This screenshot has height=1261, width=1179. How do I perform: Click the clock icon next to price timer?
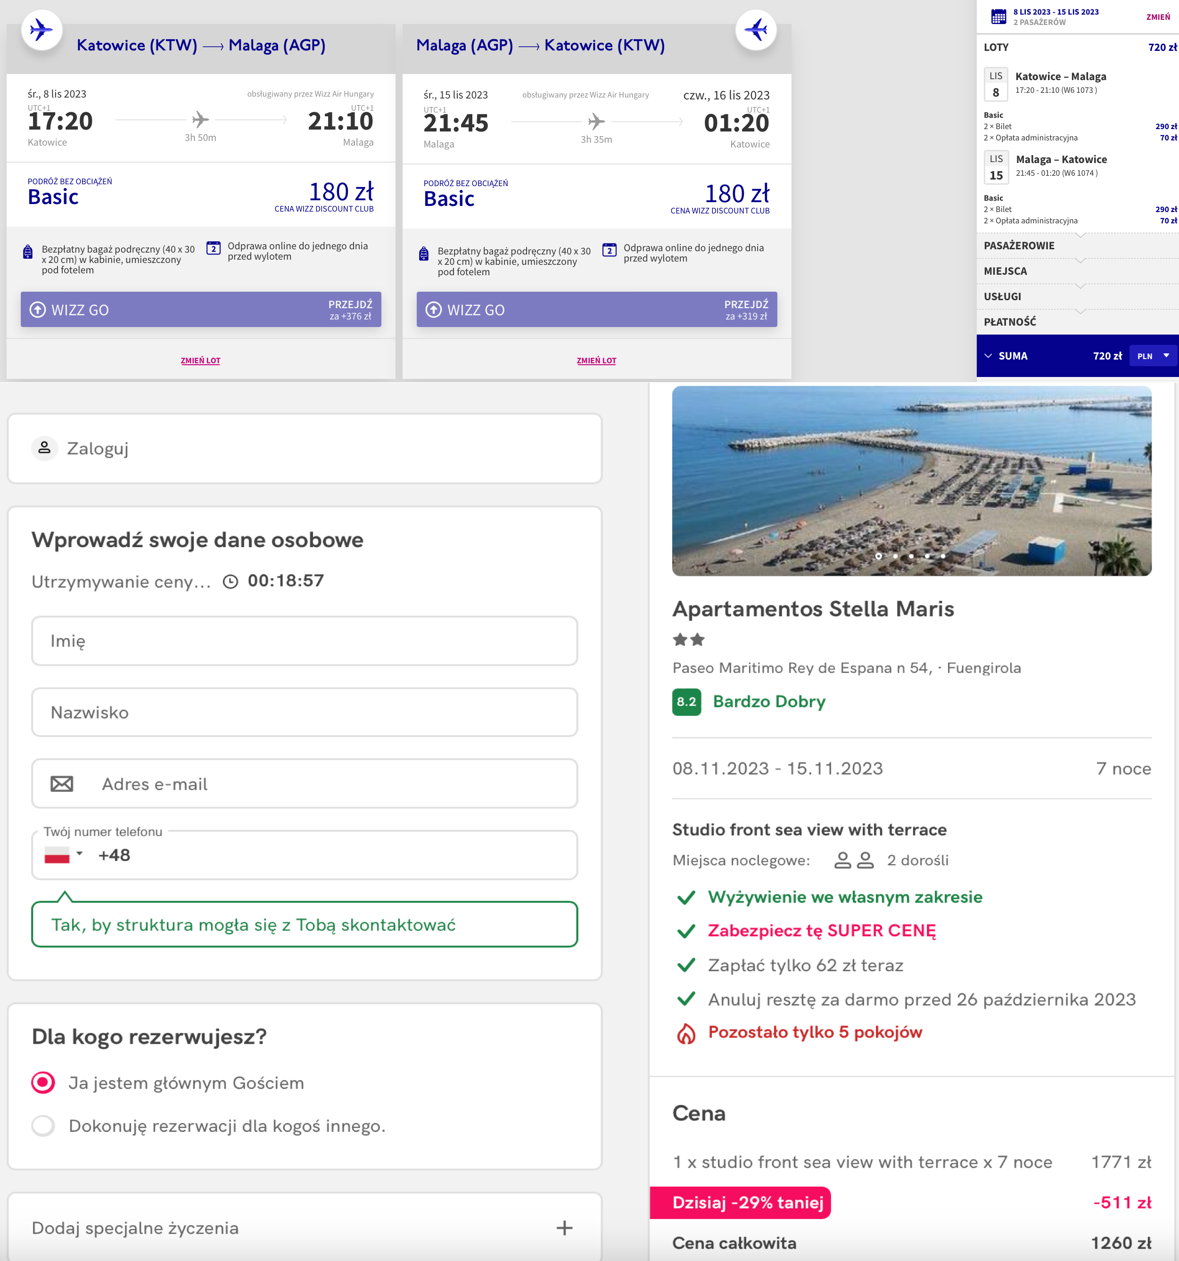point(231,581)
